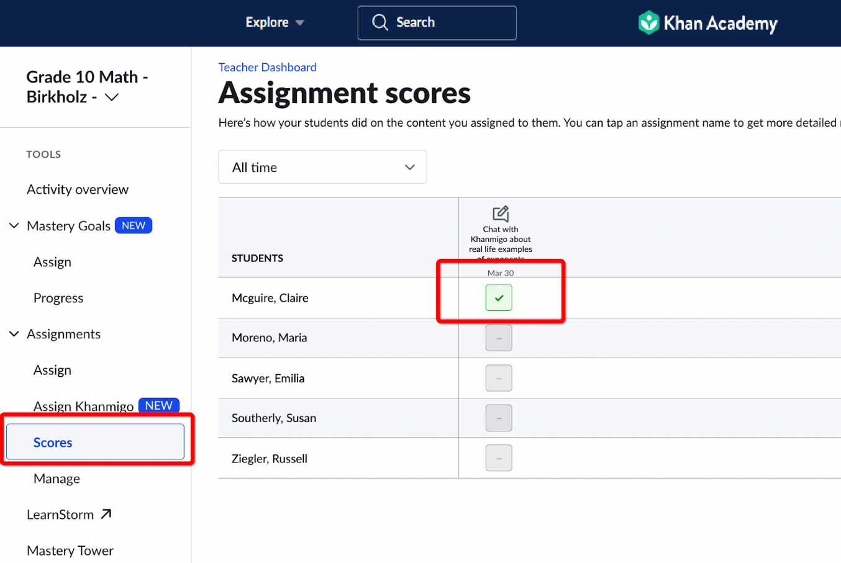Image resolution: width=841 pixels, height=563 pixels.
Task: Click the Teacher Dashboard breadcrumb link
Action: pyautogui.click(x=267, y=67)
